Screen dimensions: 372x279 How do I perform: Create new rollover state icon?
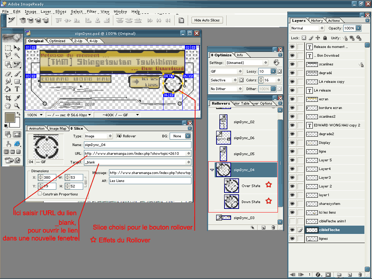pos(263,227)
